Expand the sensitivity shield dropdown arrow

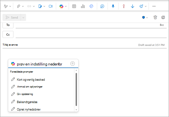pyautogui.click(x=147, y=18)
